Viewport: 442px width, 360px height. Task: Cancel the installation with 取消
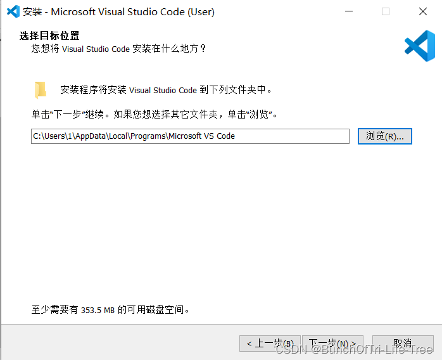coord(403,344)
